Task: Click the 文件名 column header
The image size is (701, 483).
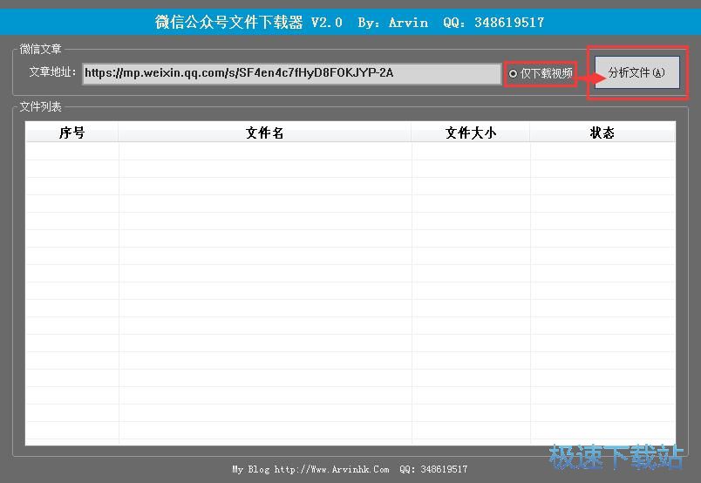Action: [265, 133]
